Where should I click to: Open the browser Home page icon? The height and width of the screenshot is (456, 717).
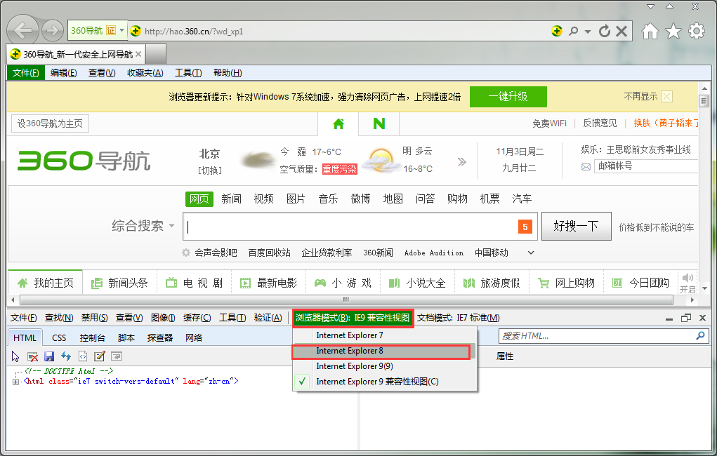coord(650,31)
